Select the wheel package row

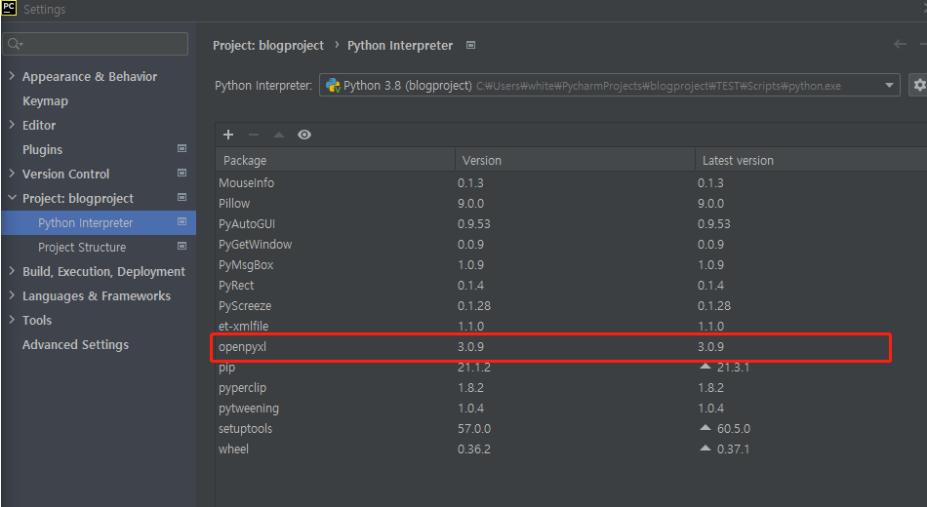coord(571,449)
